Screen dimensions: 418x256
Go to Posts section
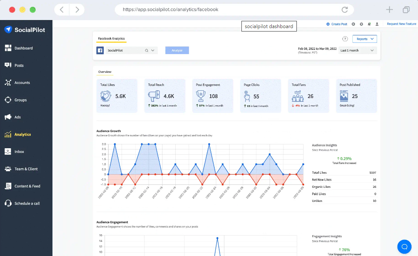14,65
